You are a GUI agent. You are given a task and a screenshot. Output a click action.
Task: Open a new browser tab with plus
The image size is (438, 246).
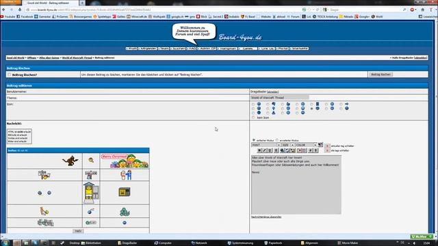pos(82,3)
